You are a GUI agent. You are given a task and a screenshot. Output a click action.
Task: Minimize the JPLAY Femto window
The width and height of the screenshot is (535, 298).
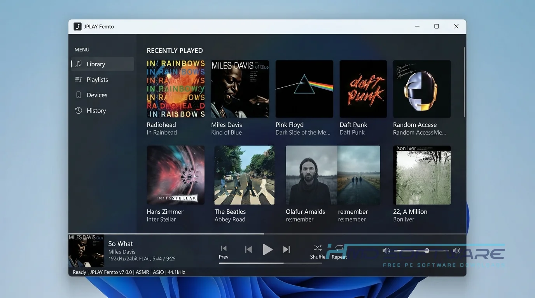(417, 26)
